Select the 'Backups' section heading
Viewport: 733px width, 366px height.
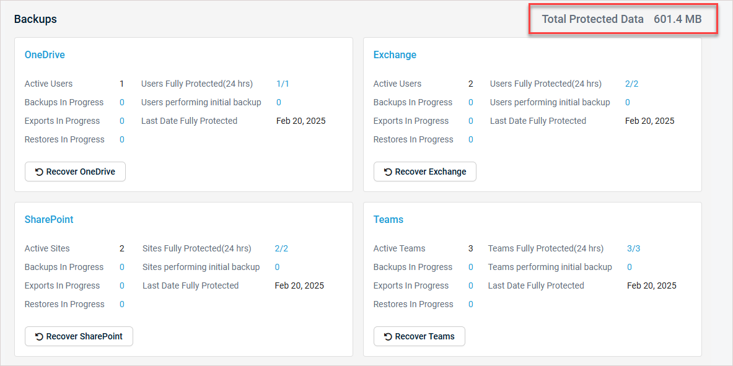point(35,19)
